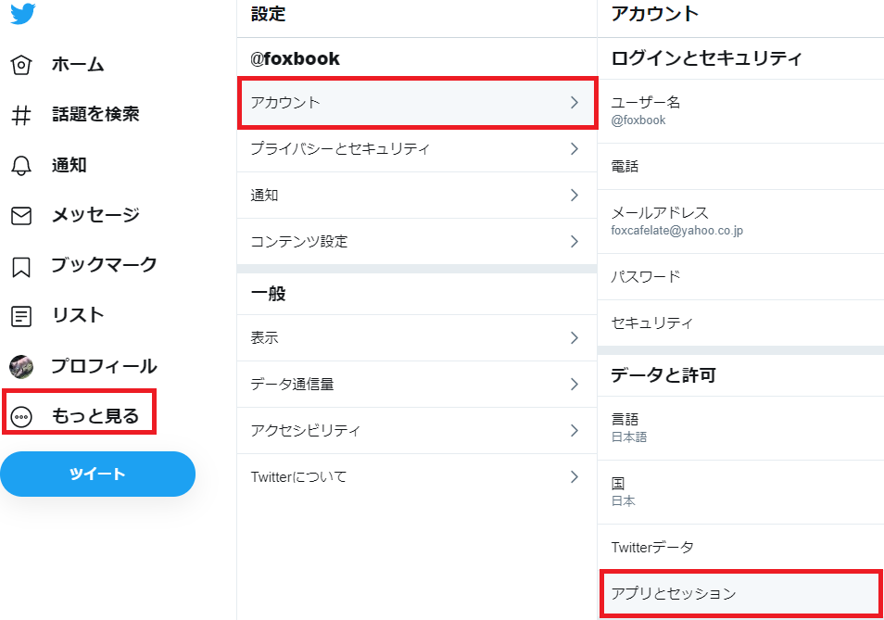Click the three-dot more icon
Image resolution: width=884 pixels, height=620 pixels.
(x=21, y=417)
